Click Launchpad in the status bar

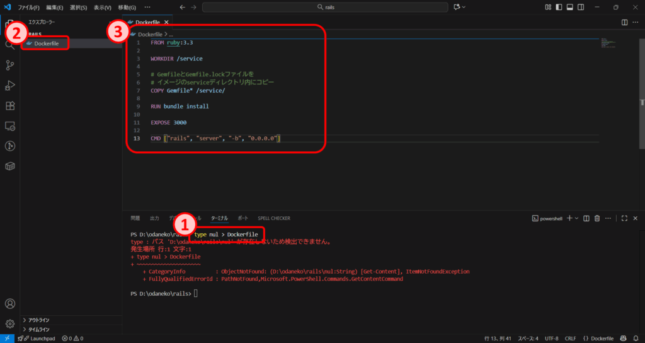click(x=40, y=339)
